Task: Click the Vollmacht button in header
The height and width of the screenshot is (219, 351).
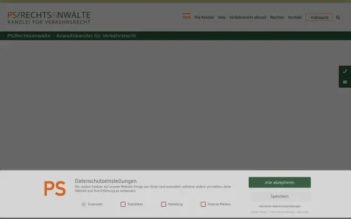Action: [x=319, y=18]
